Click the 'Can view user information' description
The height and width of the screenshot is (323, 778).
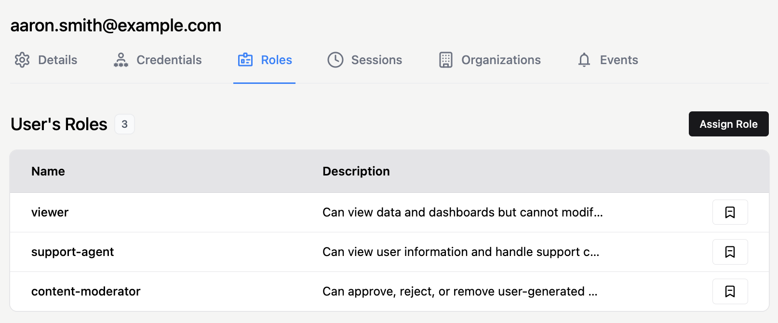(x=461, y=252)
